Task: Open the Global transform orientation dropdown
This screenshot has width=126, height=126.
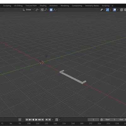Action: [x=28, y=10]
